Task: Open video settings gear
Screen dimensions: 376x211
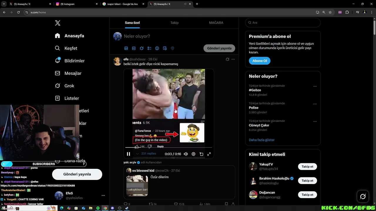Action: (193, 154)
